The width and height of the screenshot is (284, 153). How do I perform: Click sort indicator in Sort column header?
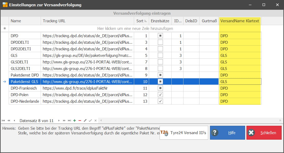coord(146,21)
